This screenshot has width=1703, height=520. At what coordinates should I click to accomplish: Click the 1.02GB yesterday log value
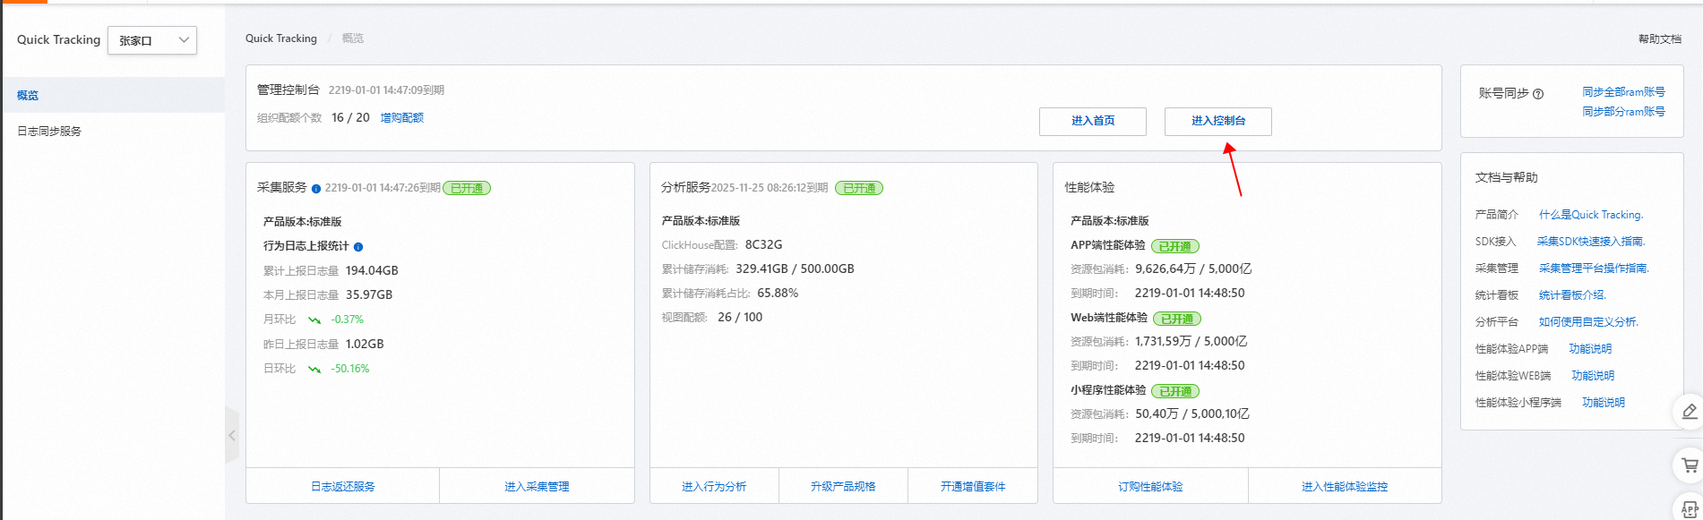tap(365, 344)
